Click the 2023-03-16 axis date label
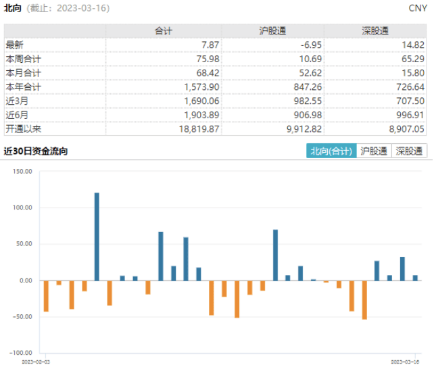This screenshot has height=369, width=434. pyautogui.click(x=405, y=362)
